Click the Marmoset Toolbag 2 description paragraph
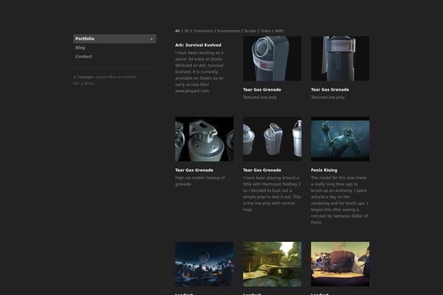 272,194
